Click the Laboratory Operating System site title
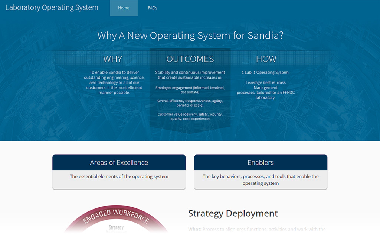The image size is (380, 237). pos(52,7)
